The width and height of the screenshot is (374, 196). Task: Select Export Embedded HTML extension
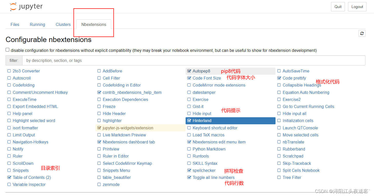pos(35,106)
